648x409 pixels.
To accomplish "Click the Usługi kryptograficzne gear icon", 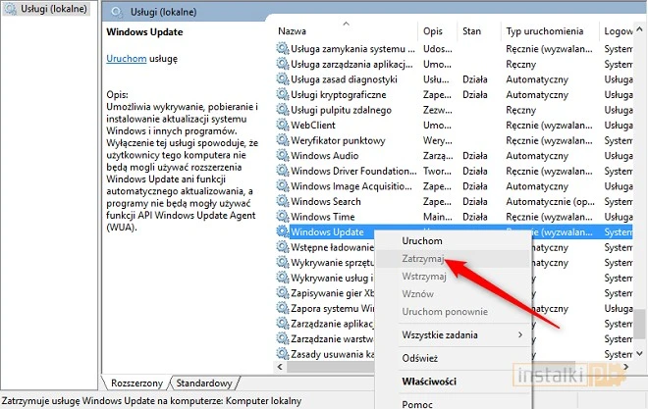I will point(283,95).
